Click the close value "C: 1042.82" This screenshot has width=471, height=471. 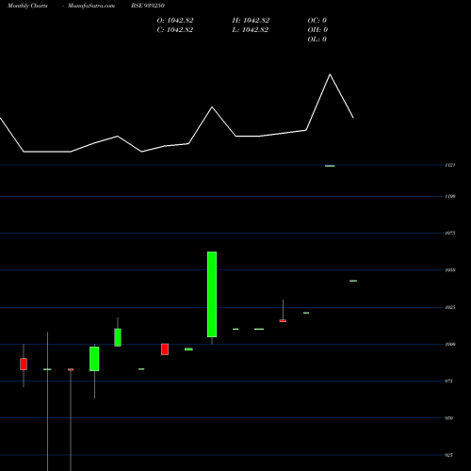click(175, 30)
